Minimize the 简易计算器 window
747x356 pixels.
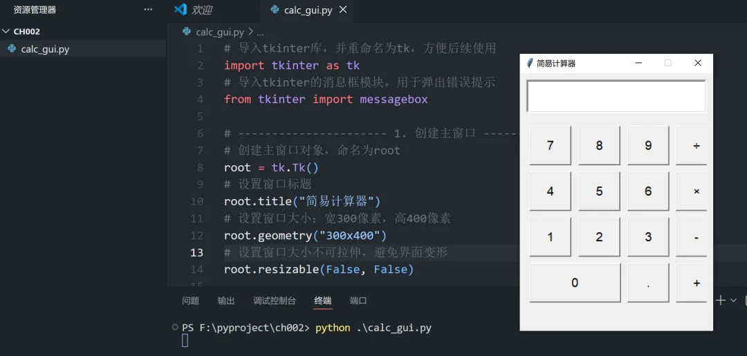pos(639,63)
